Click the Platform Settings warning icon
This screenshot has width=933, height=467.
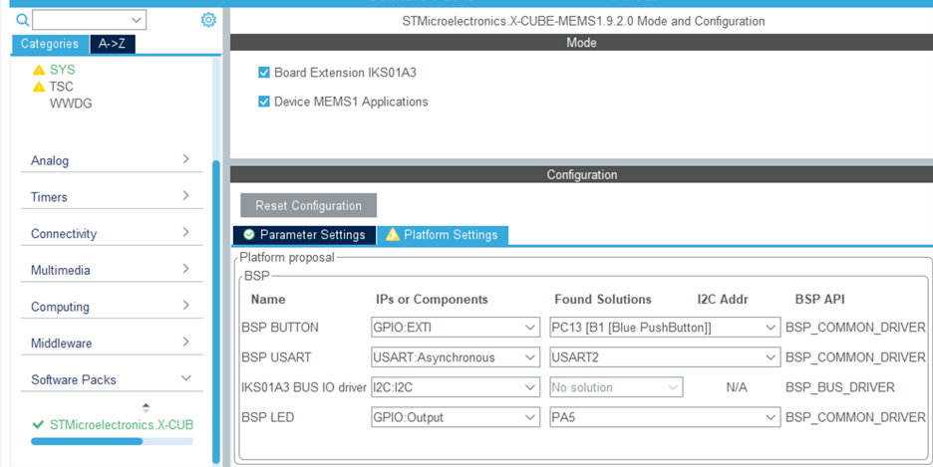coord(392,235)
